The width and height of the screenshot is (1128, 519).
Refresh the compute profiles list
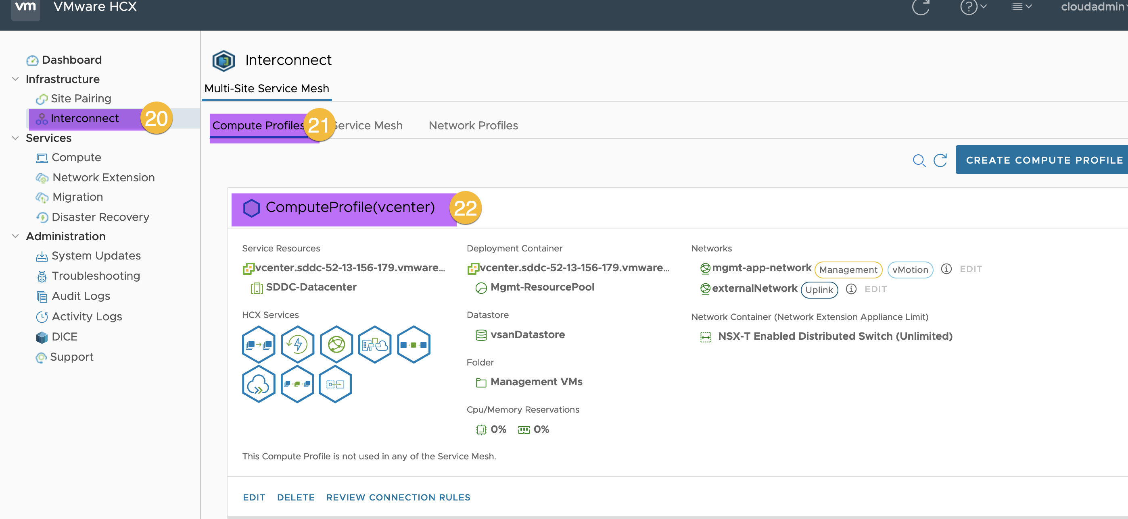[940, 160]
